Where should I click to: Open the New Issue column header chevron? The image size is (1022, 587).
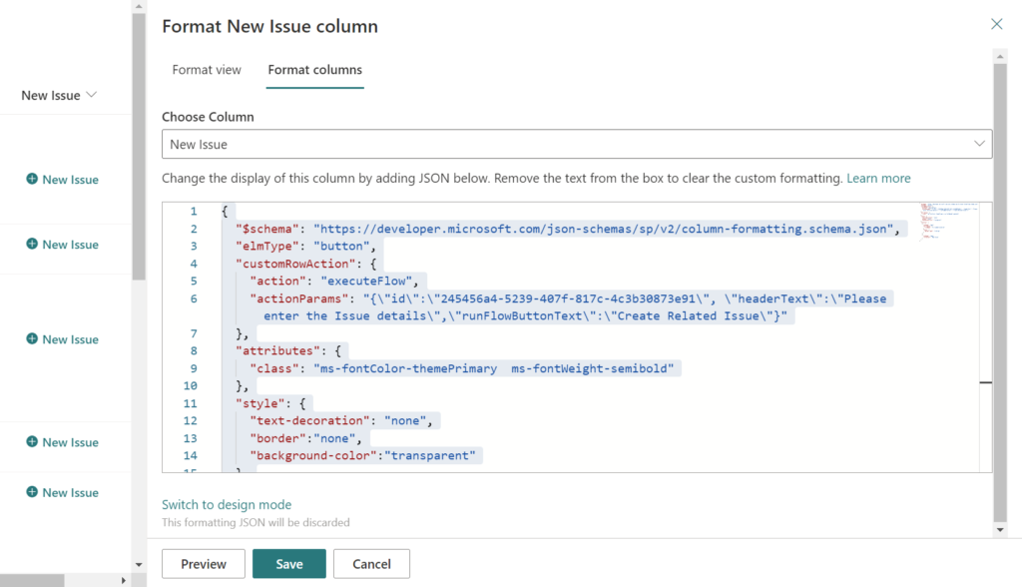(x=92, y=95)
